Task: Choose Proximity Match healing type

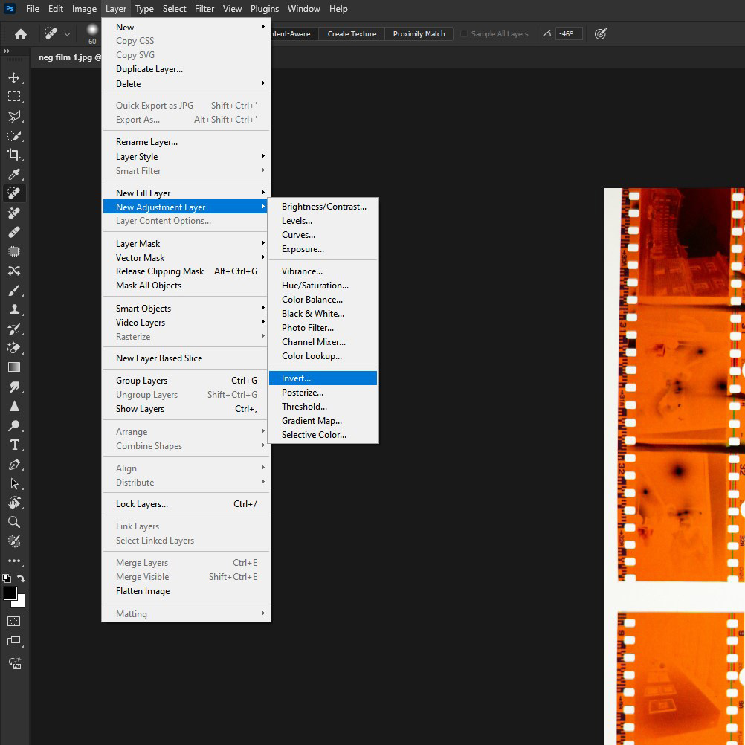Action: [x=419, y=33]
